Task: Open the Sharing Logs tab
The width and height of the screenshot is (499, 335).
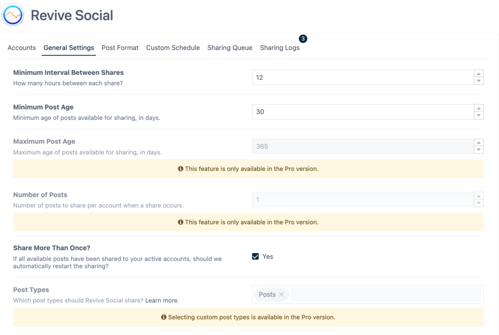Action: pyautogui.click(x=280, y=48)
